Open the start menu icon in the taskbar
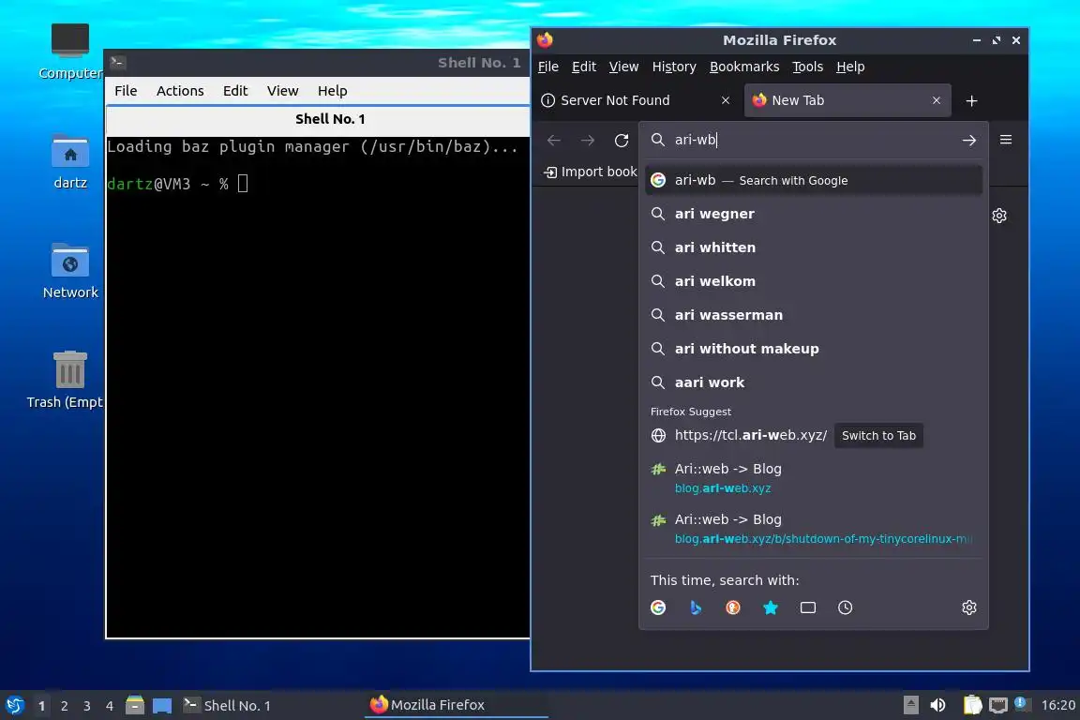Screen dimensions: 1080x720 (14, 706)
